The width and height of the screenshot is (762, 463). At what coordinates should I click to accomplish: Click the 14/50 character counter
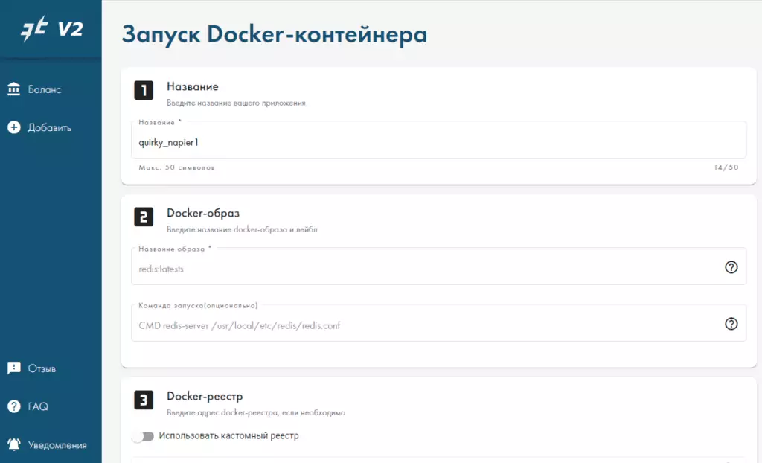click(726, 167)
